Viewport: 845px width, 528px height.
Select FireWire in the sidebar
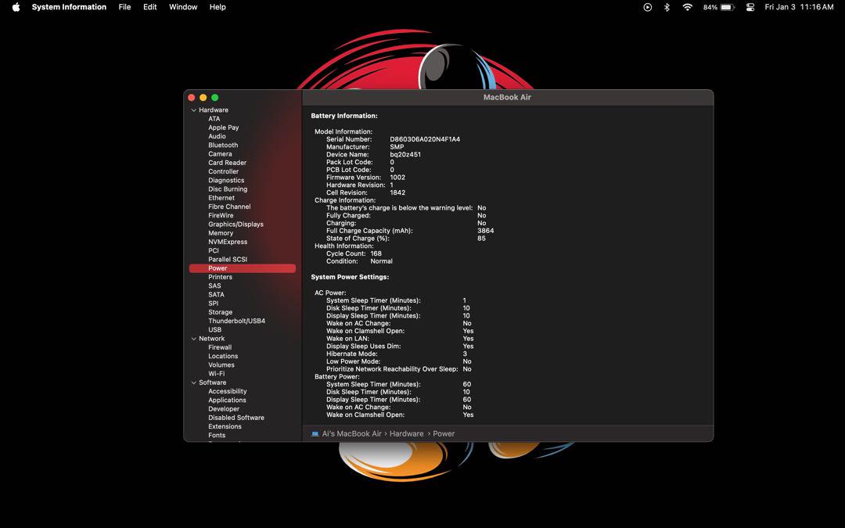(x=221, y=216)
